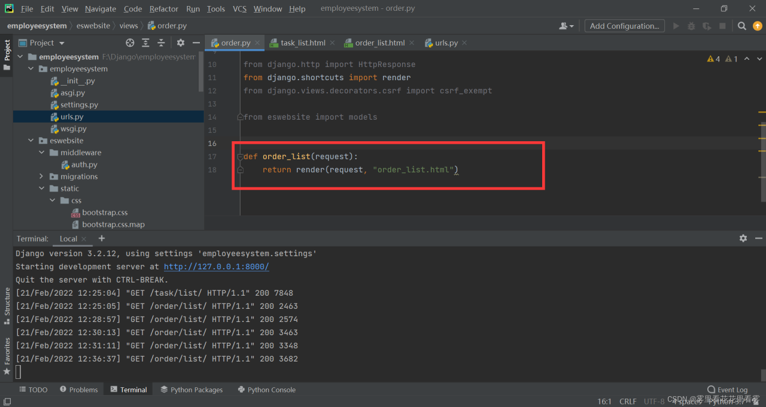
Task: Click the Expand All icon in the Project panel
Action: [x=145, y=42]
